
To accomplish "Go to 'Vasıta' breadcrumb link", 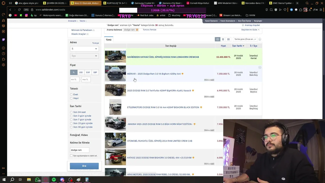I will (x=82, y=21).
